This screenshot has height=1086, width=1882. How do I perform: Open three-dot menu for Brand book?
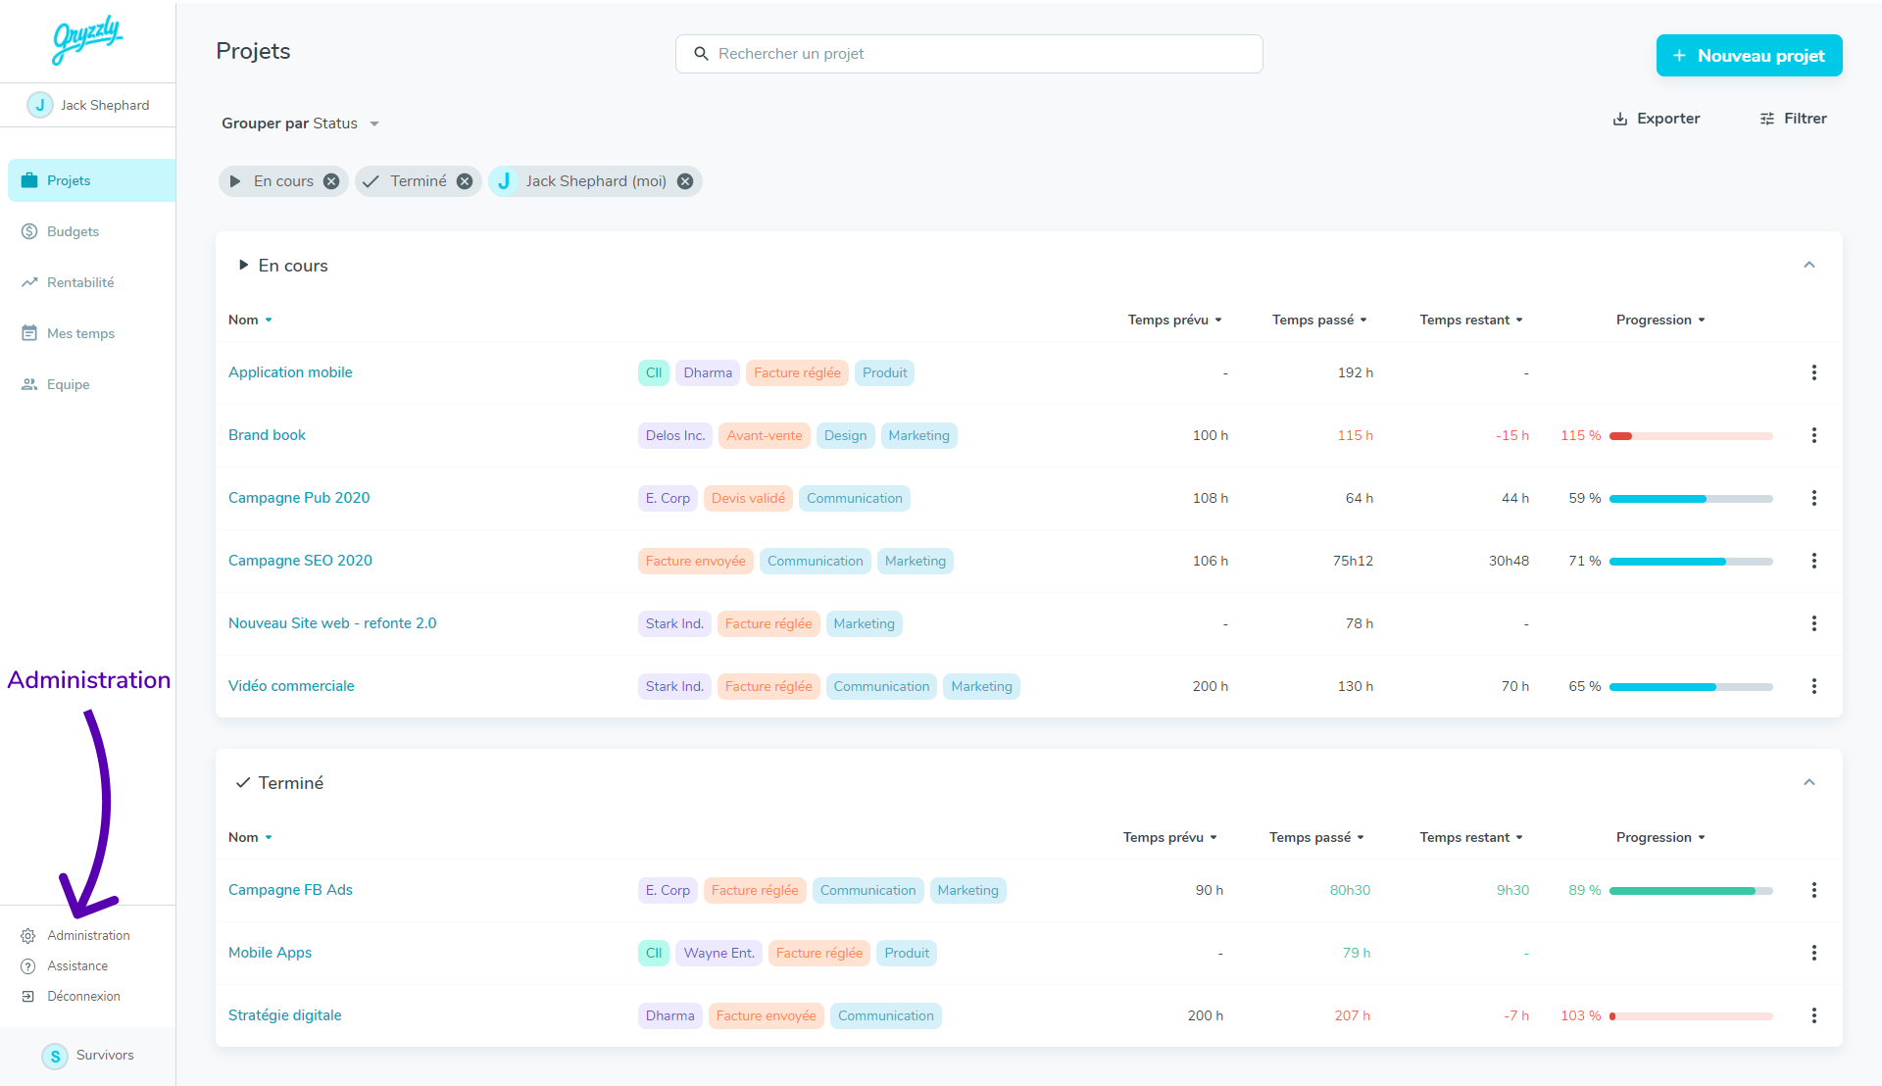point(1813,435)
